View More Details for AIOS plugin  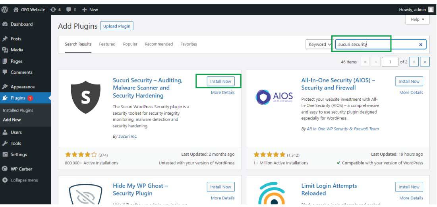click(411, 92)
